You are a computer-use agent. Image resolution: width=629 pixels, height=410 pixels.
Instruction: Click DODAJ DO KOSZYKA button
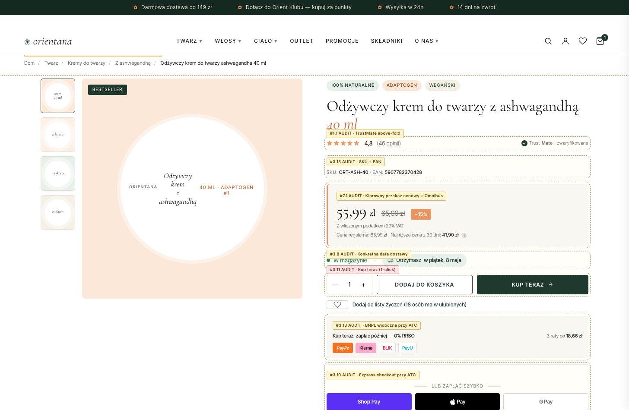point(424,285)
